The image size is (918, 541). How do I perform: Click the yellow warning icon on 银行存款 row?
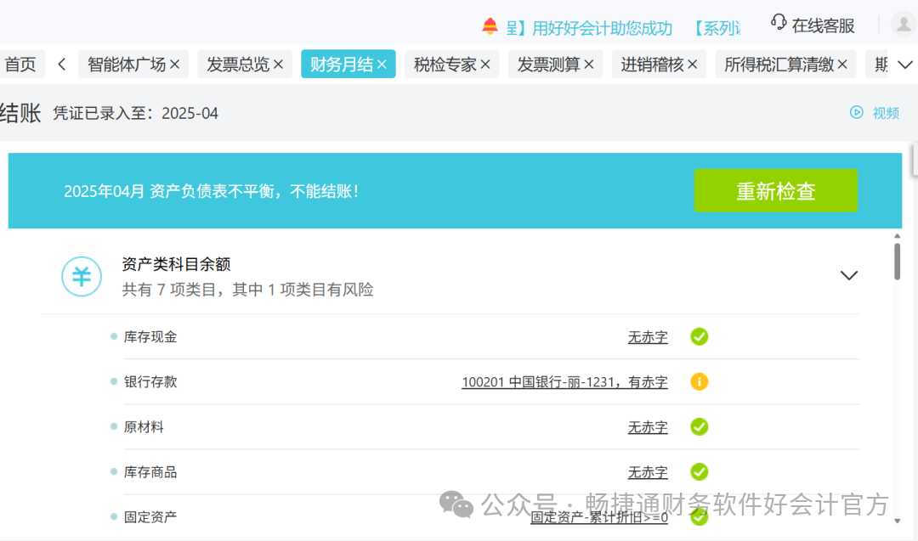(699, 382)
